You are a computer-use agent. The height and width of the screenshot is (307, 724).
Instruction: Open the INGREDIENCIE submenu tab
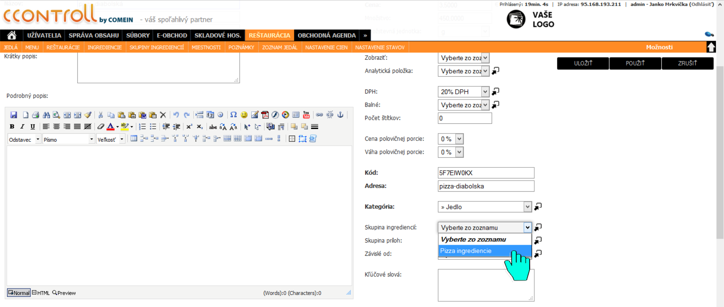coord(104,47)
